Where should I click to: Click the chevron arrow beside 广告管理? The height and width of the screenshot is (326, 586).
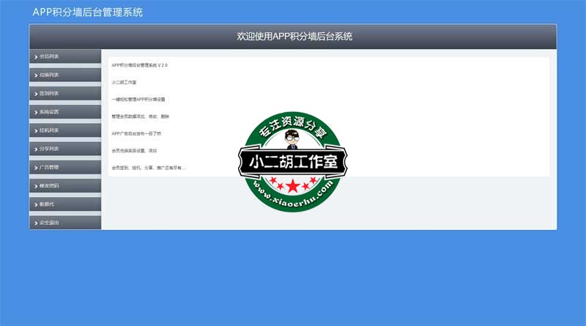click(35, 168)
